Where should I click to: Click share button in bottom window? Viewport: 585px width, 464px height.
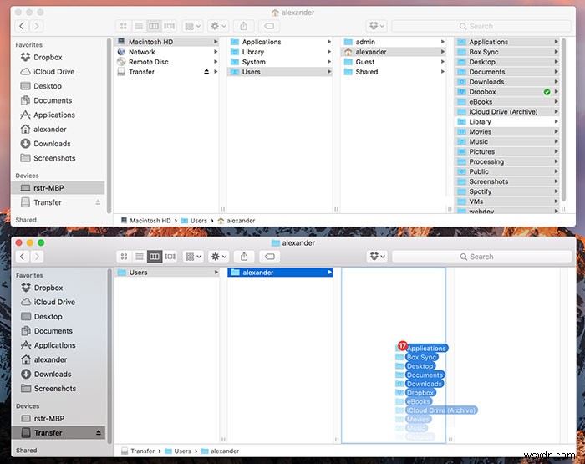pyautogui.click(x=244, y=257)
